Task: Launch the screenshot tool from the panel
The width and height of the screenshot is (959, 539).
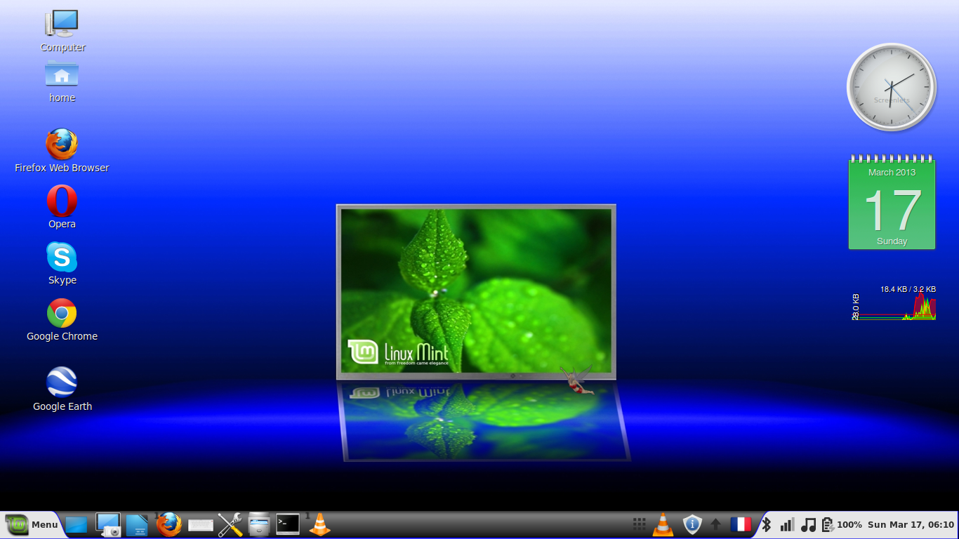Action: (x=108, y=524)
